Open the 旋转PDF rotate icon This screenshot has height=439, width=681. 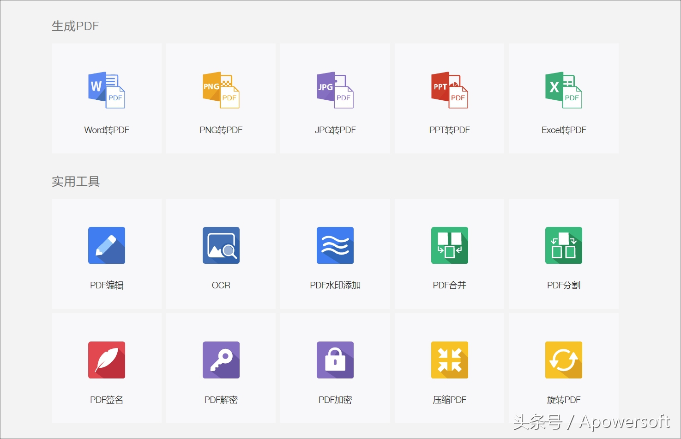click(563, 360)
